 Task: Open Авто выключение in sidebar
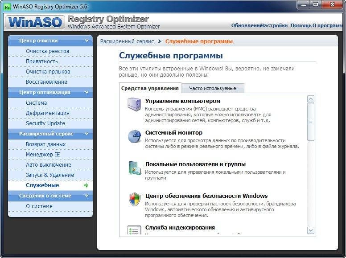pyautogui.click(x=50, y=165)
